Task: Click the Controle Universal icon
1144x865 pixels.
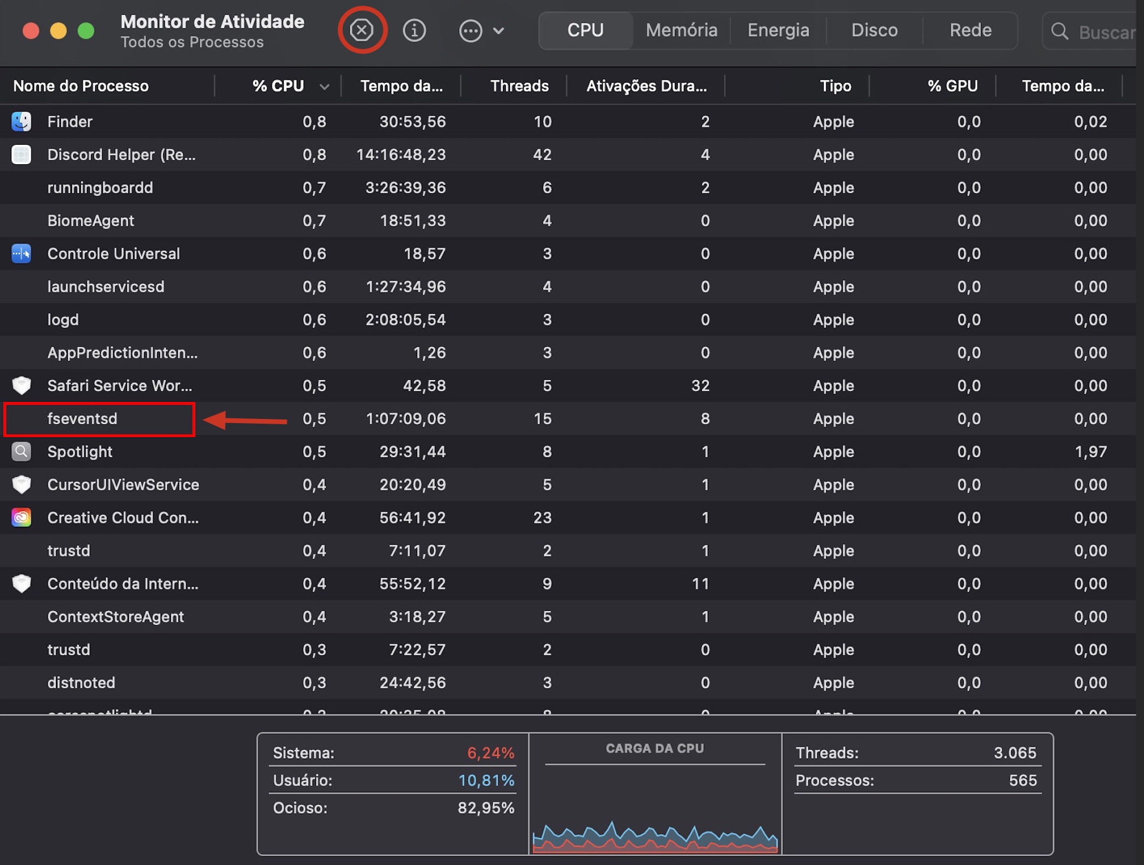Action: tap(21, 253)
